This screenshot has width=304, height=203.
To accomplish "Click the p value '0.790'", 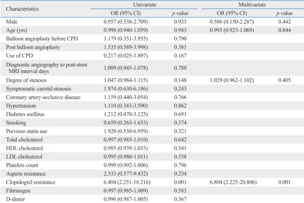I will pyautogui.click(x=180, y=39).
